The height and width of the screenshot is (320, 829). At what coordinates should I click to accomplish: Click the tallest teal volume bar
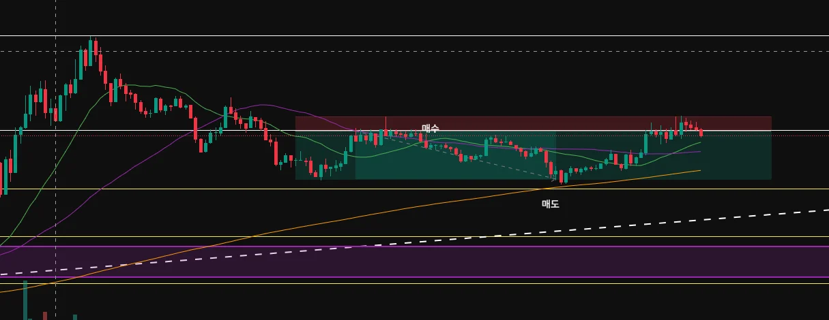click(25, 300)
